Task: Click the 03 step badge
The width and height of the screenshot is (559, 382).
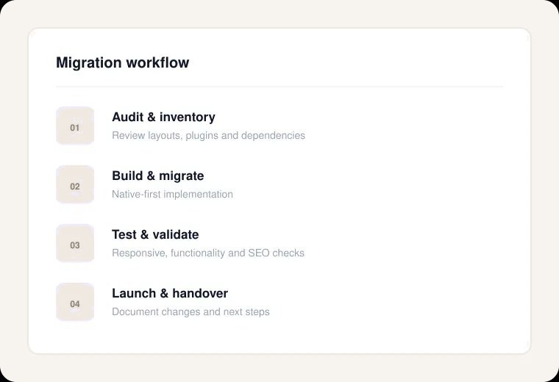Action: (75, 243)
